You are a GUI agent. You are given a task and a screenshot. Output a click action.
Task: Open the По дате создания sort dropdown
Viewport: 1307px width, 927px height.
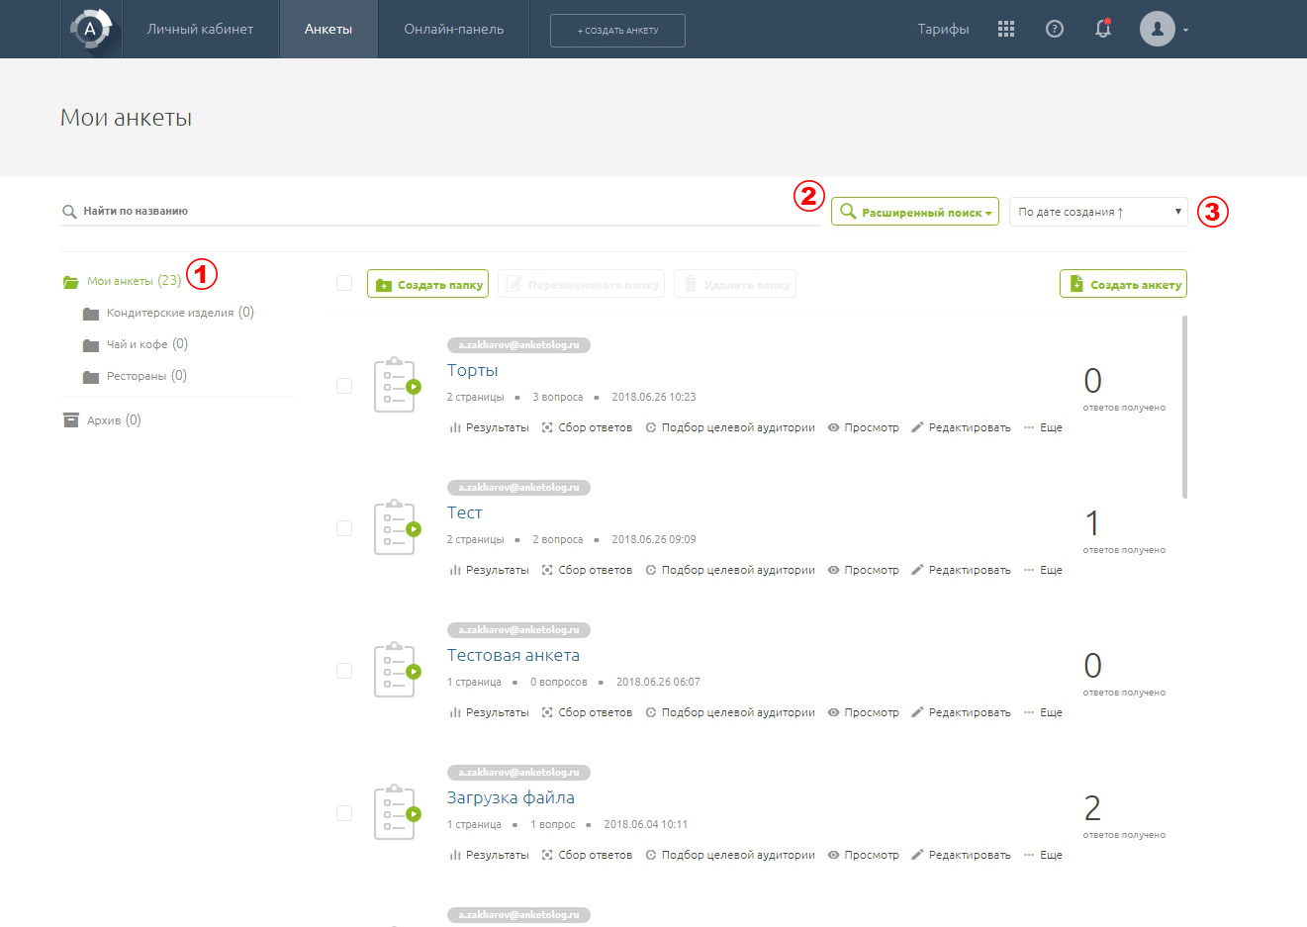(1097, 212)
